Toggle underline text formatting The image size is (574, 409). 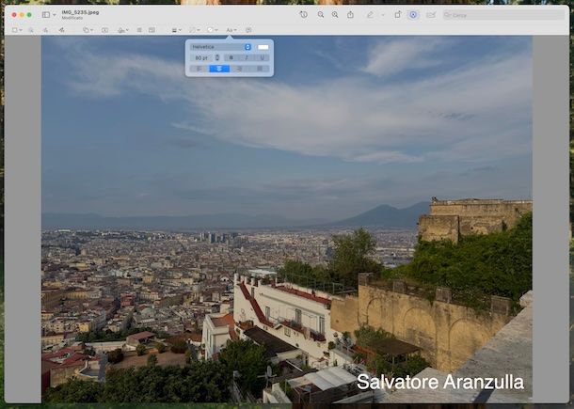pos(263,57)
